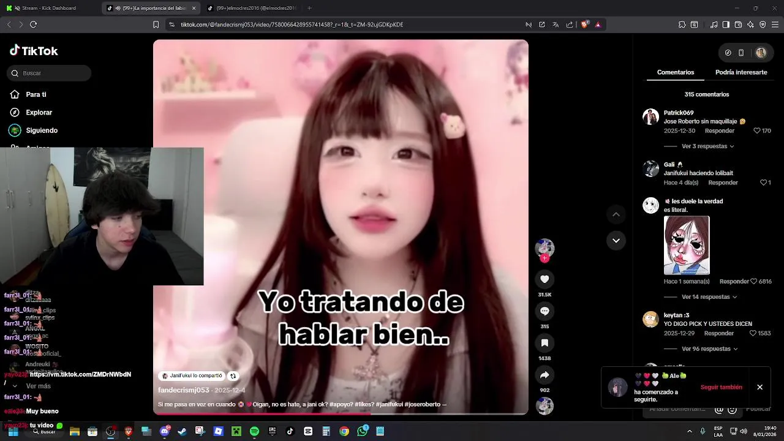Image resolution: width=784 pixels, height=441 pixels.
Task: Click the video progress bar
Action: click(341, 413)
